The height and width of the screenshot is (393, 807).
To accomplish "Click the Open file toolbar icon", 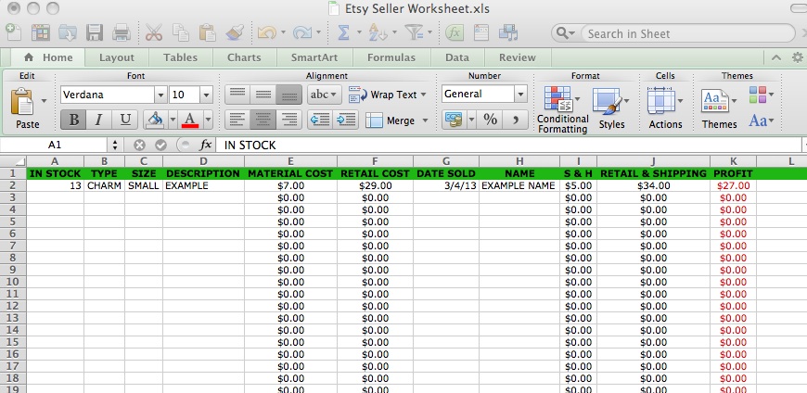I will [x=68, y=33].
